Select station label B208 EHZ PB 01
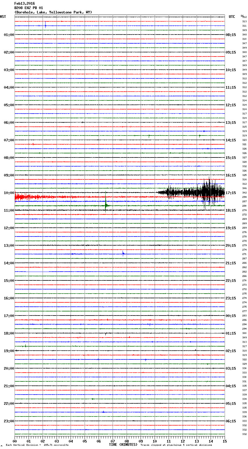The image size is (248, 449). [x=29, y=8]
